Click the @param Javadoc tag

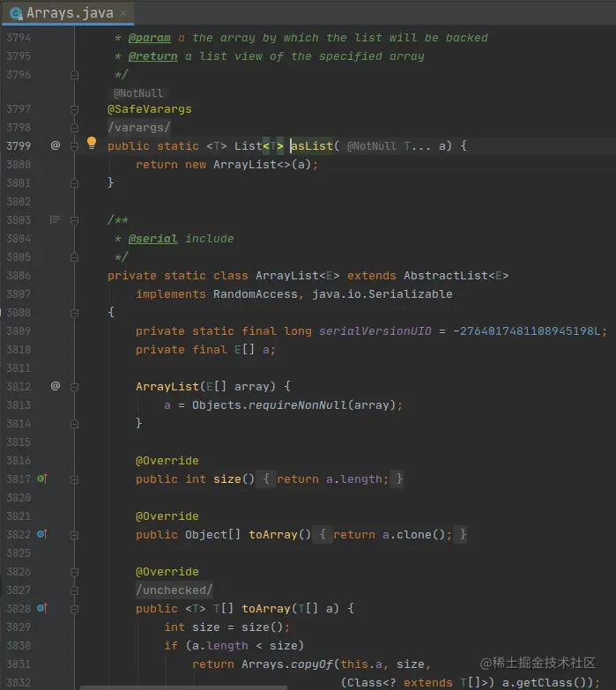[x=149, y=38]
